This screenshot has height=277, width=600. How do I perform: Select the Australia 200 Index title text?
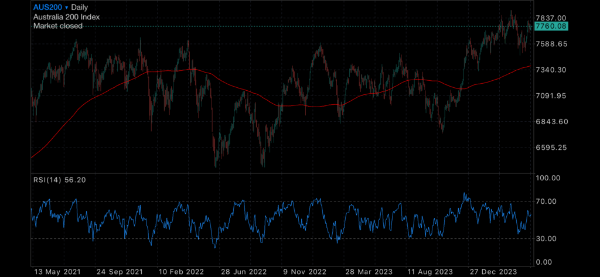coord(67,17)
